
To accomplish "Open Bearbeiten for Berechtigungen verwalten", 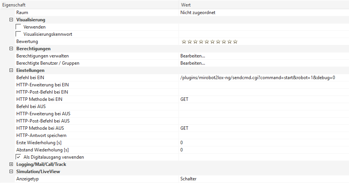I will tap(193, 56).
